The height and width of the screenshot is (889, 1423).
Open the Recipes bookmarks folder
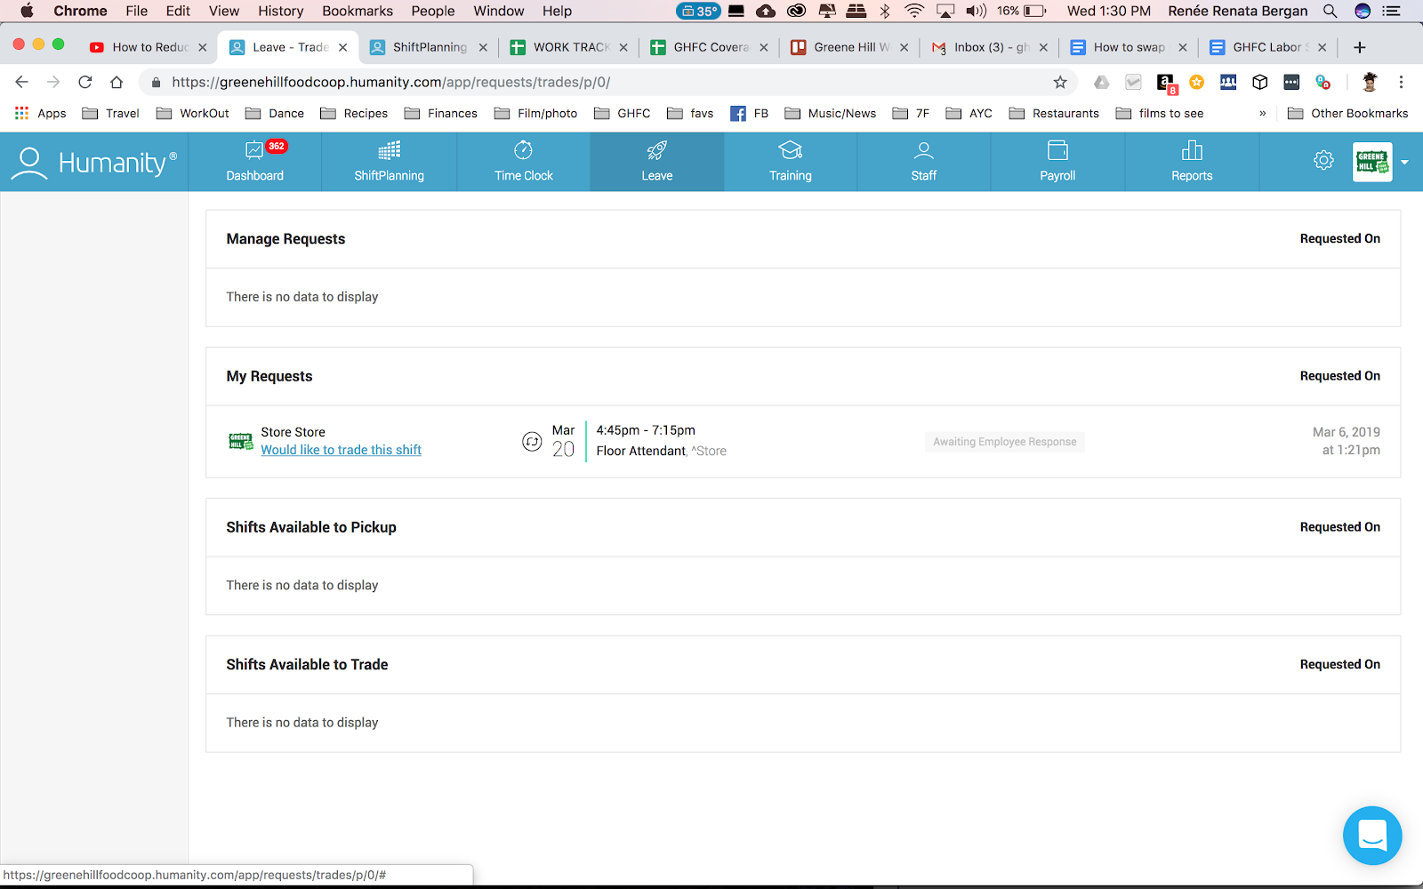coord(354,113)
